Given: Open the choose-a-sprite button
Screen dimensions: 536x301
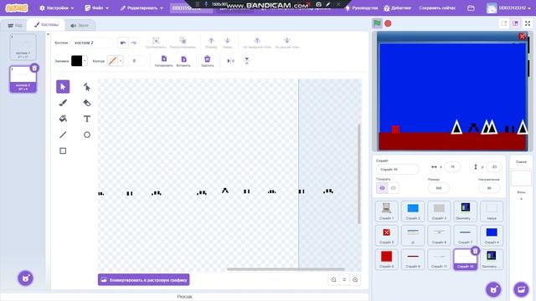Looking at the screenshot, I should pos(493,290).
